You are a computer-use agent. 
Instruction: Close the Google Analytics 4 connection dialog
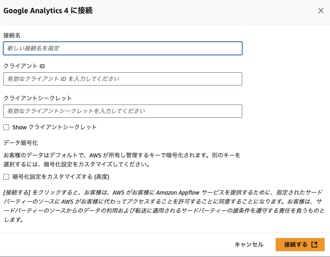321,11
